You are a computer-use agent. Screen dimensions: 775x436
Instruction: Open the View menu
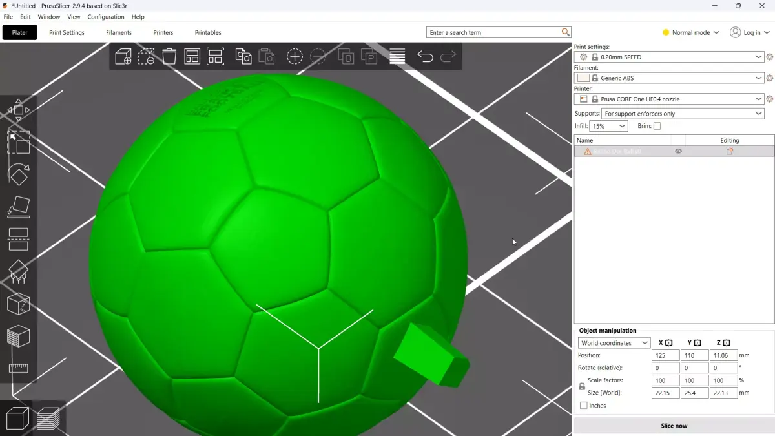(74, 17)
